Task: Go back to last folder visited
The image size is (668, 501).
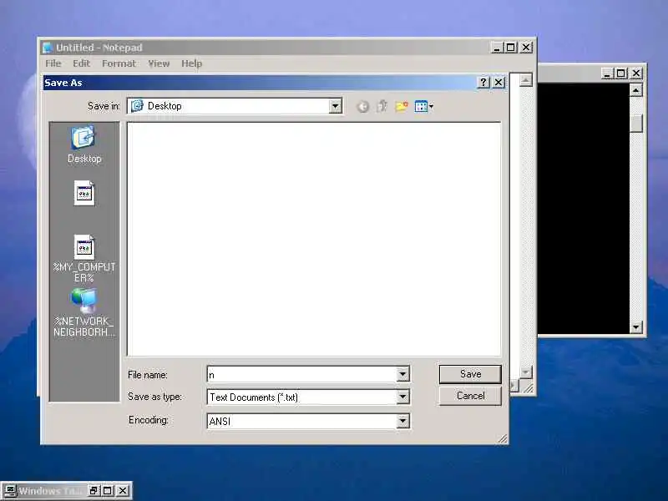Action: (362, 107)
